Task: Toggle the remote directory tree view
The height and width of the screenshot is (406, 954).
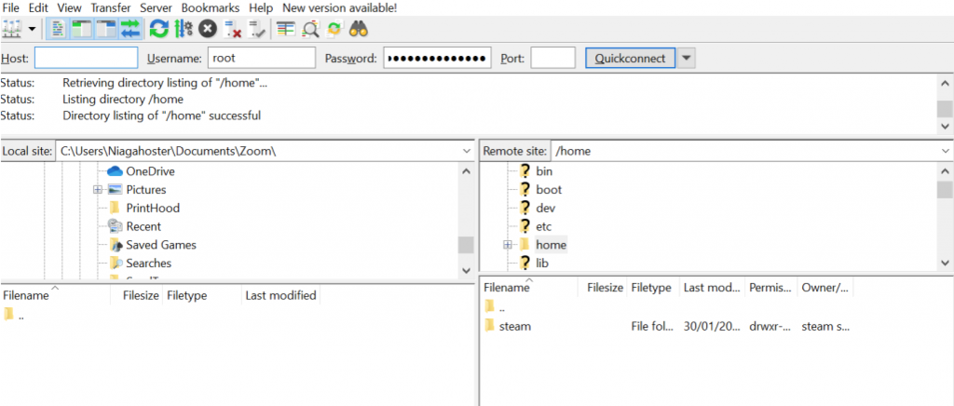Action: 106,29
